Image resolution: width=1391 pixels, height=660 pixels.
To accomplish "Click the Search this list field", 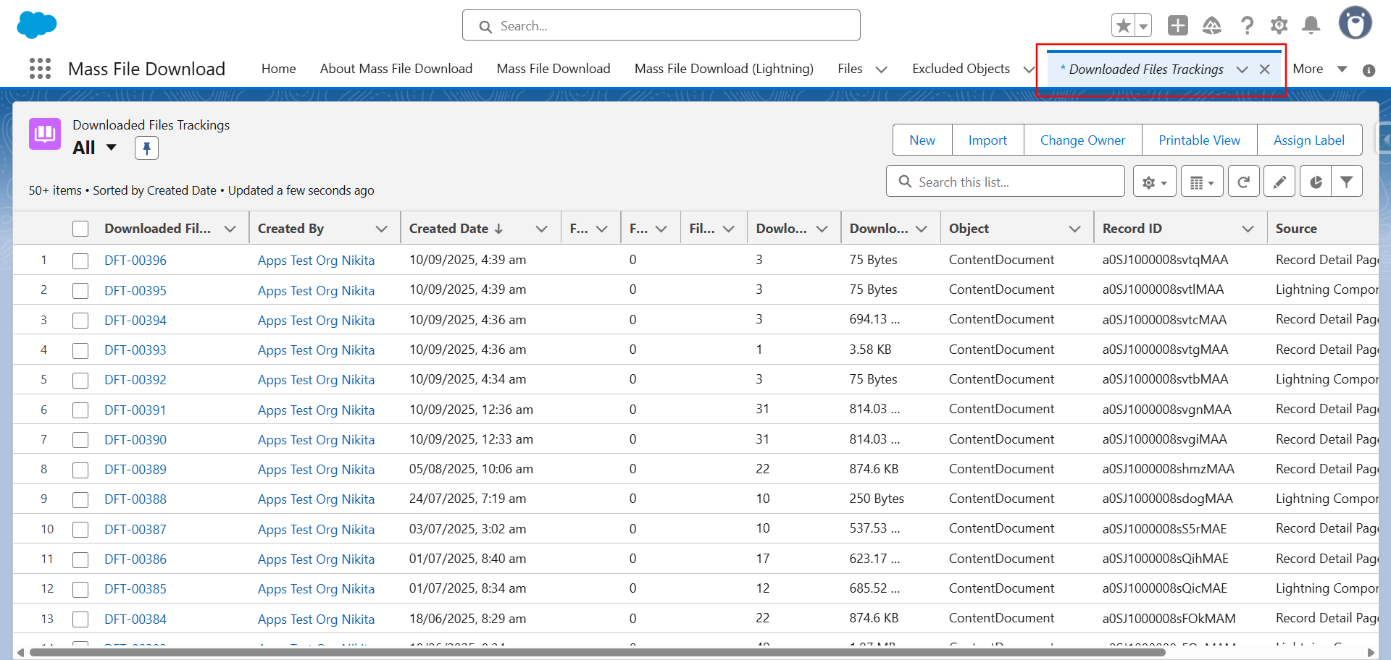I will click(1006, 182).
